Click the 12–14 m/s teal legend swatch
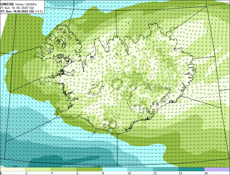This screenshot has height=175, width=230. (166, 169)
